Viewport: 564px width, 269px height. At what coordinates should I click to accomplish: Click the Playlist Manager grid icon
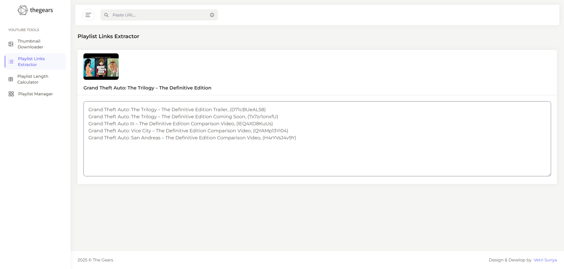[x=11, y=94]
